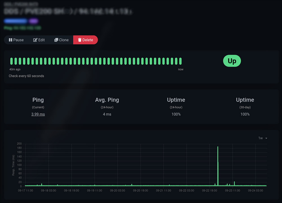The width and height of the screenshot is (282, 203).
Task: Click the small spike near 09-23 11:00
Action: pyautogui.click(x=234, y=184)
